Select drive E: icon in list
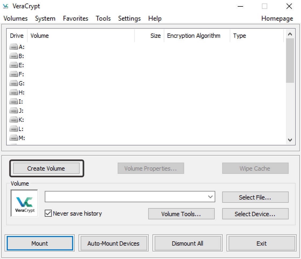 [14, 65]
